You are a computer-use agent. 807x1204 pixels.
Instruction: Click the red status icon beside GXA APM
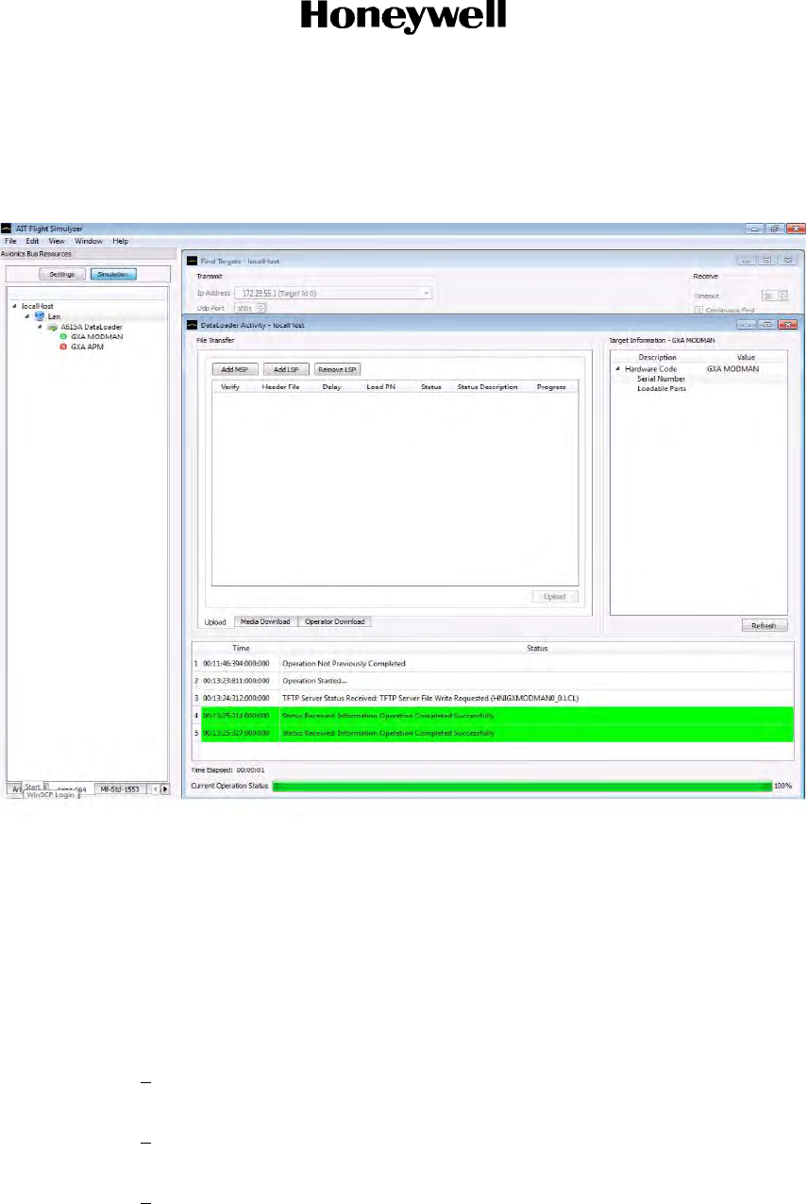coord(63,347)
